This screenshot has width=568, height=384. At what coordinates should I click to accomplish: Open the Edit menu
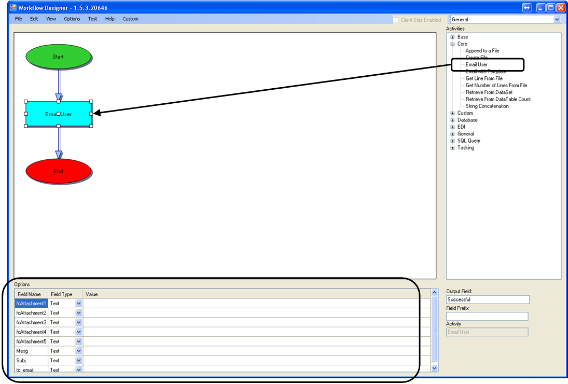(34, 19)
